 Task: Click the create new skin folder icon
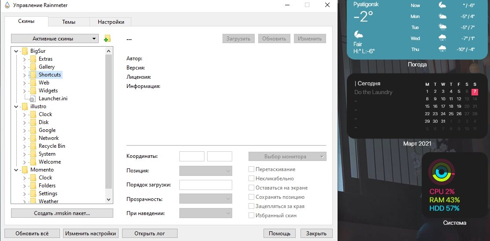tap(107, 39)
